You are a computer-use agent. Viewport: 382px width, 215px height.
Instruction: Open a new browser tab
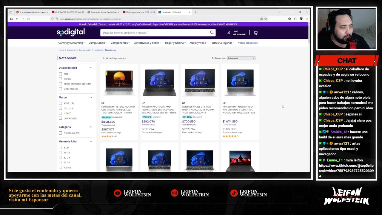[x=195, y=12]
